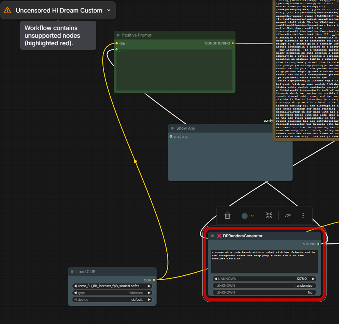This screenshot has height=324, width=339.
Task: Click the CLIP output port on Load CLIP
Action: [x=154, y=280]
